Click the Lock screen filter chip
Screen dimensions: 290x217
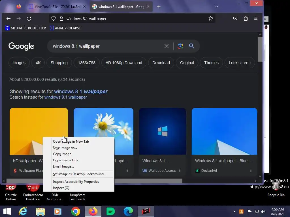click(240, 63)
